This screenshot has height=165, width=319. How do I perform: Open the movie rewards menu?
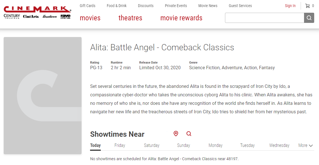point(181,18)
